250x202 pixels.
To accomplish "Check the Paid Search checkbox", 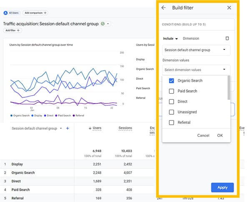I will coord(171,91).
